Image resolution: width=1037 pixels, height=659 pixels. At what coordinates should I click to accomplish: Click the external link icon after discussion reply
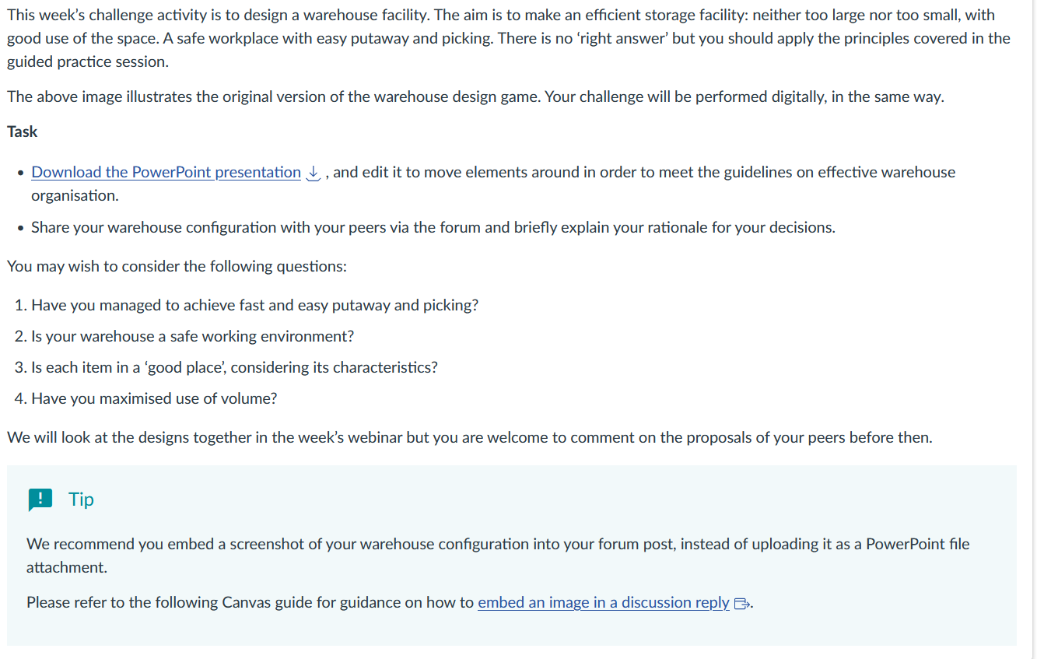point(742,603)
